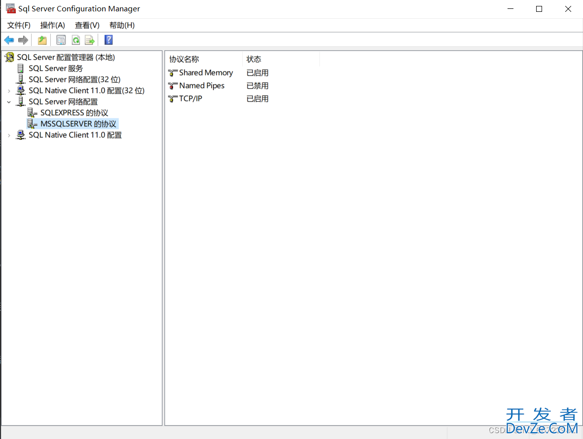Click the MSSQLSERVER 的协议 node icon

(x=33, y=124)
